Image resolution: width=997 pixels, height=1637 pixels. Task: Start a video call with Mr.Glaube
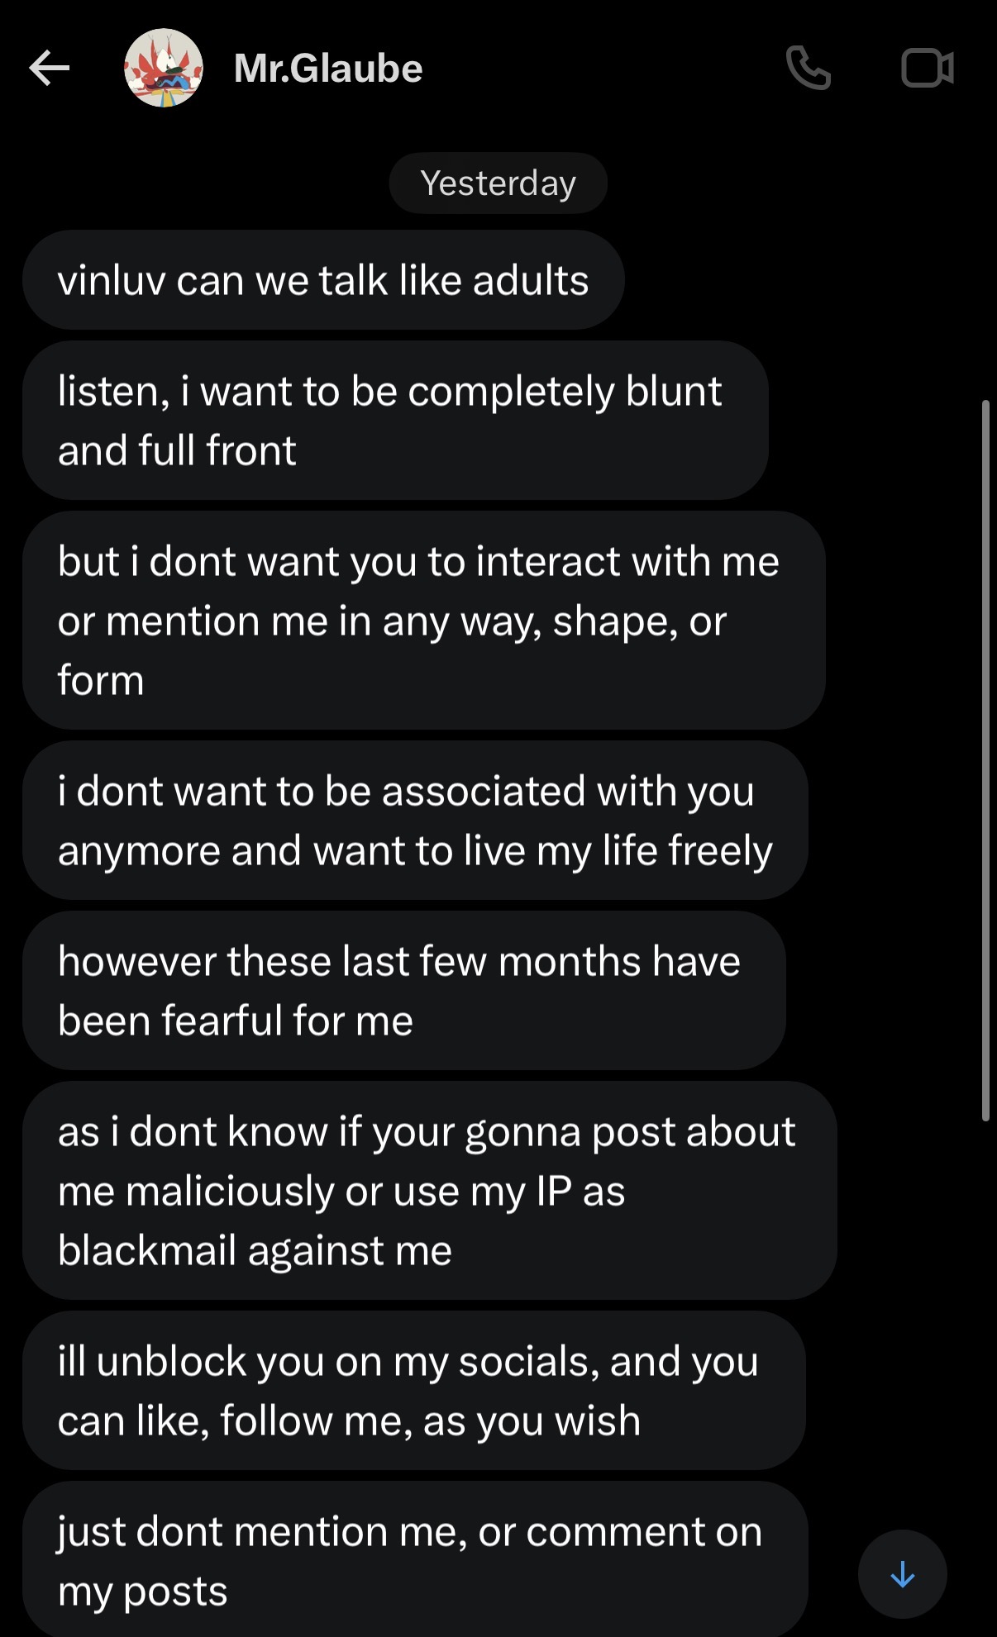pyautogui.click(x=927, y=68)
